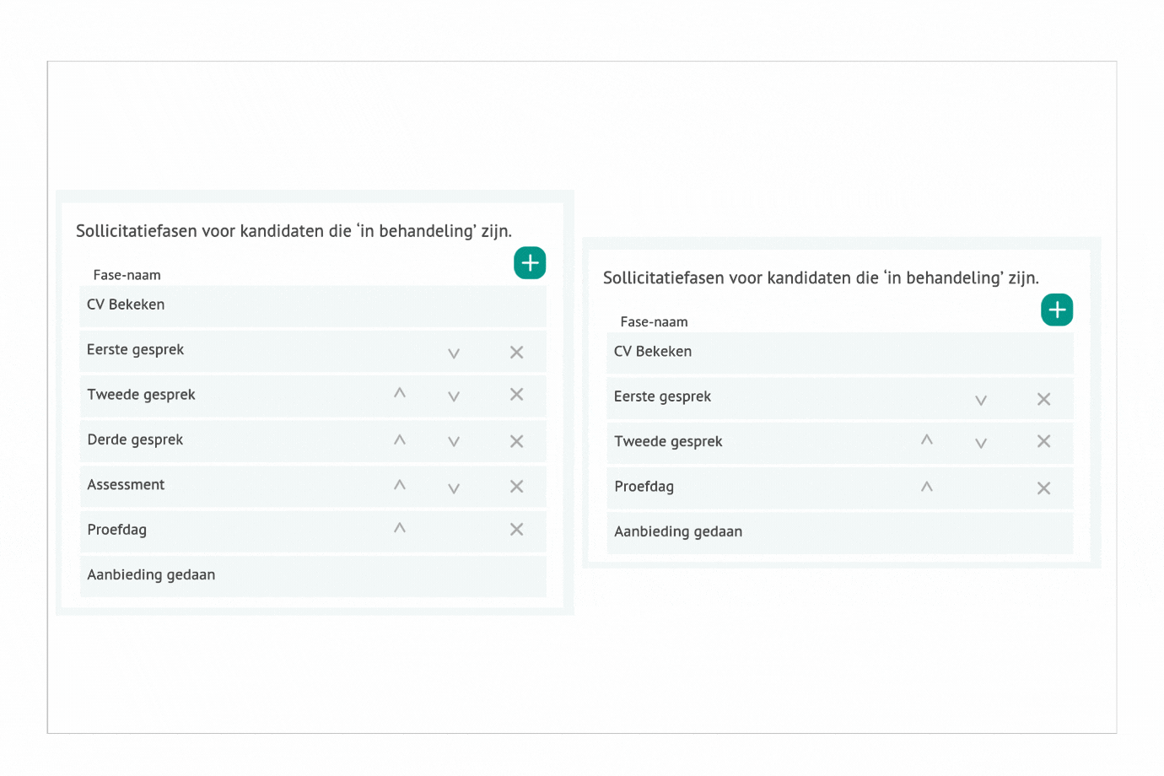Move Proefdag up in the right panel
Viewport: 1164px width, 776px height.
(x=927, y=487)
